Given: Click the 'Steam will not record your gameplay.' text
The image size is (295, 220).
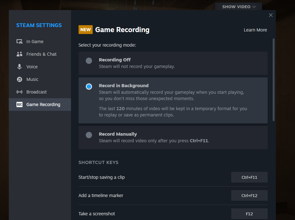Looking at the screenshot, I should pyautogui.click(x=137, y=66).
